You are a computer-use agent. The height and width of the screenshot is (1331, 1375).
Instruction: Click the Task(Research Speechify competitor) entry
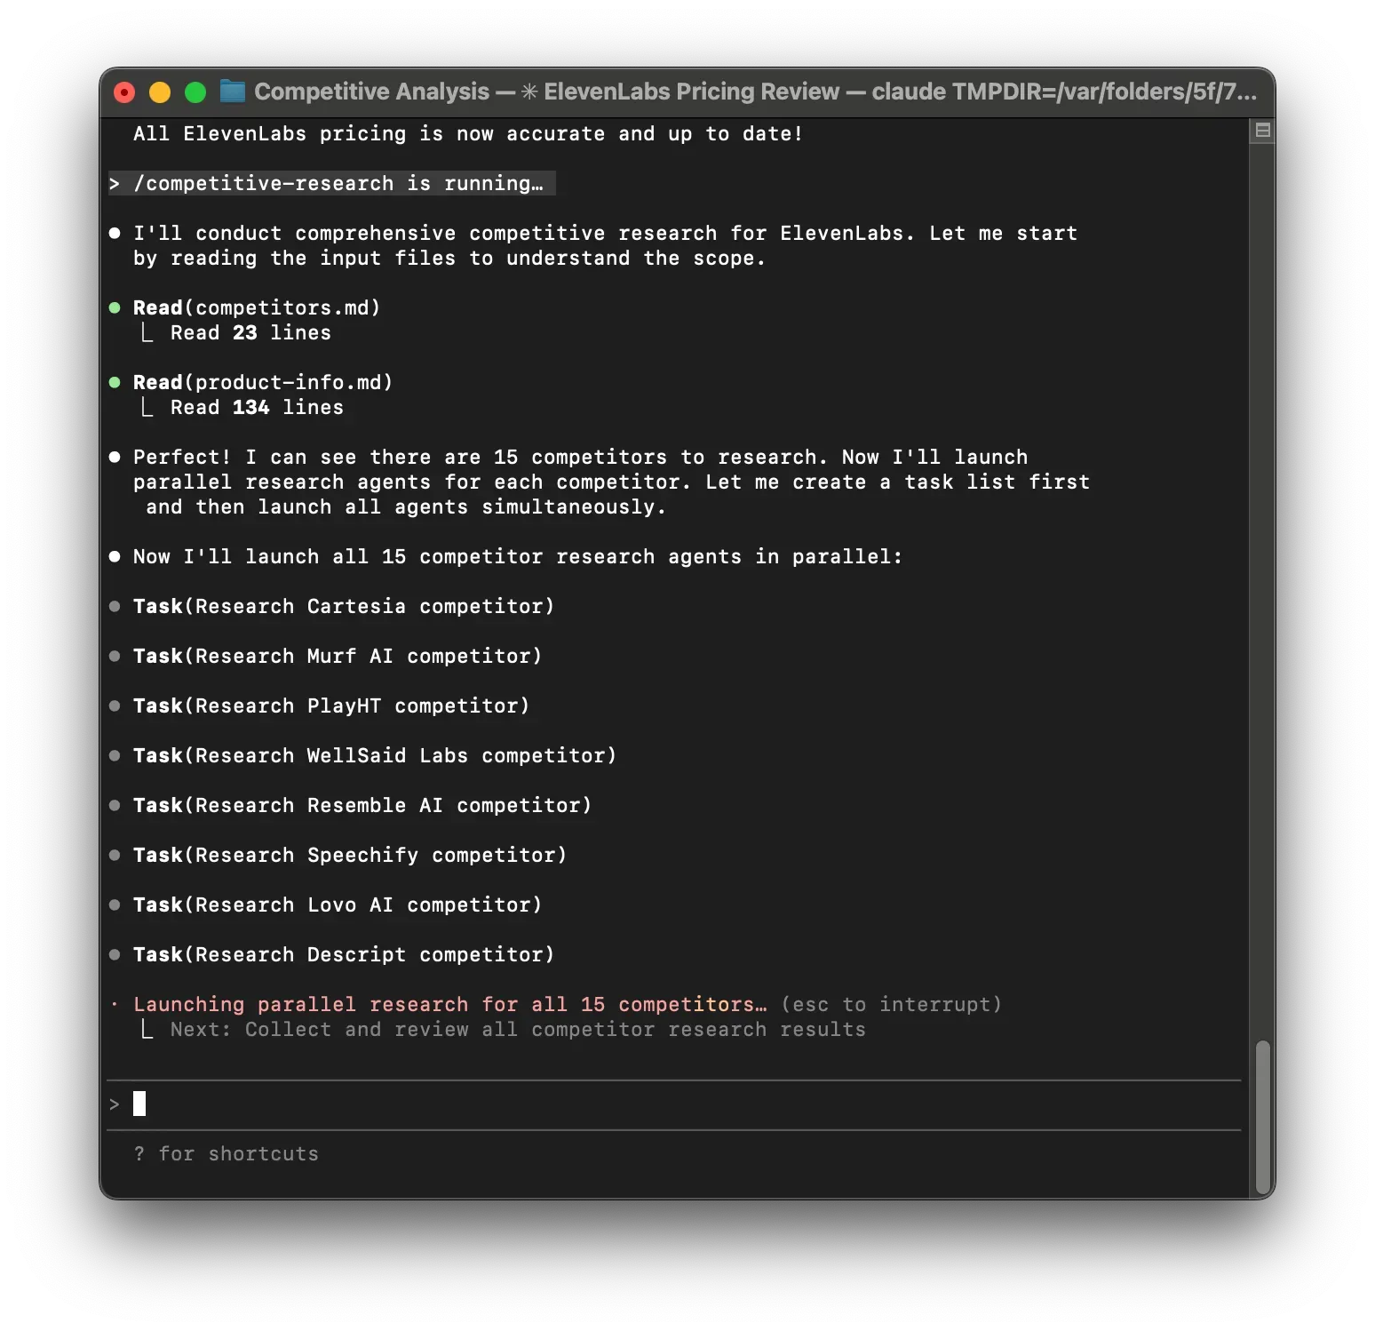coord(350,855)
